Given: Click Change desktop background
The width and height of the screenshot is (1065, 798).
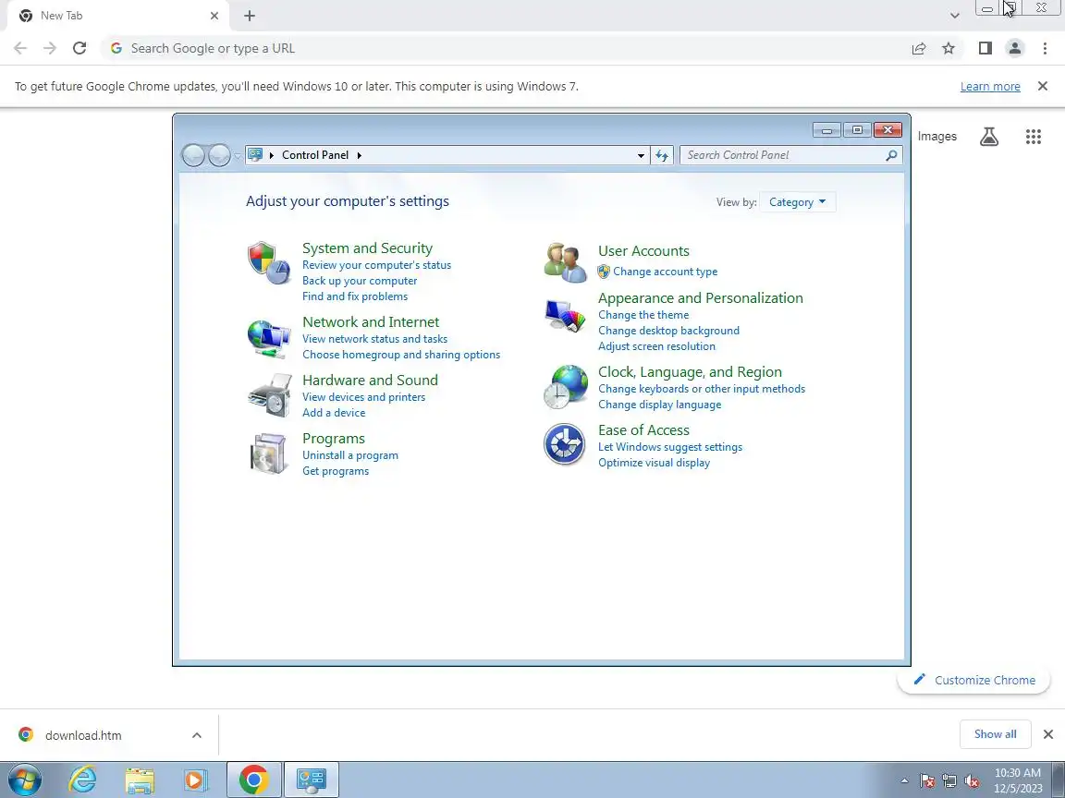Looking at the screenshot, I should pos(668,331).
